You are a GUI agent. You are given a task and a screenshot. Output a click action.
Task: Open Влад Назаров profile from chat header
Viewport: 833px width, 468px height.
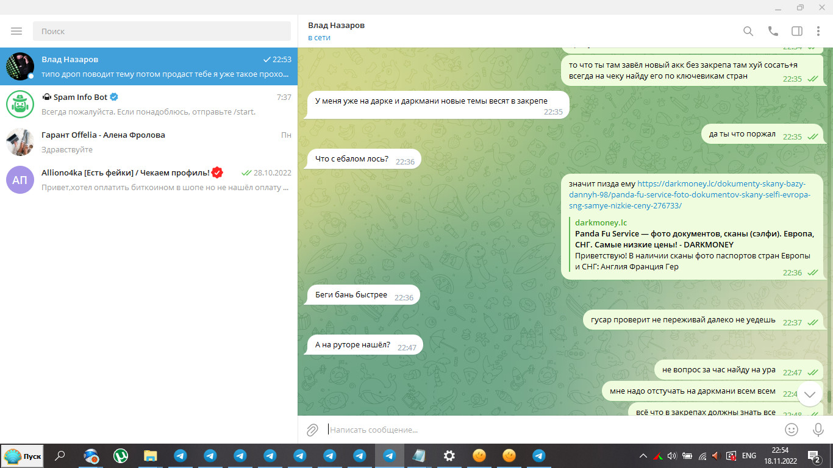pos(336,26)
